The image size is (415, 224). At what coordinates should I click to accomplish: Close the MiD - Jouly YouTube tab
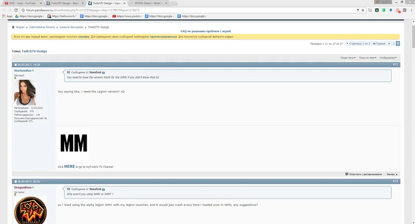pos(41,3)
